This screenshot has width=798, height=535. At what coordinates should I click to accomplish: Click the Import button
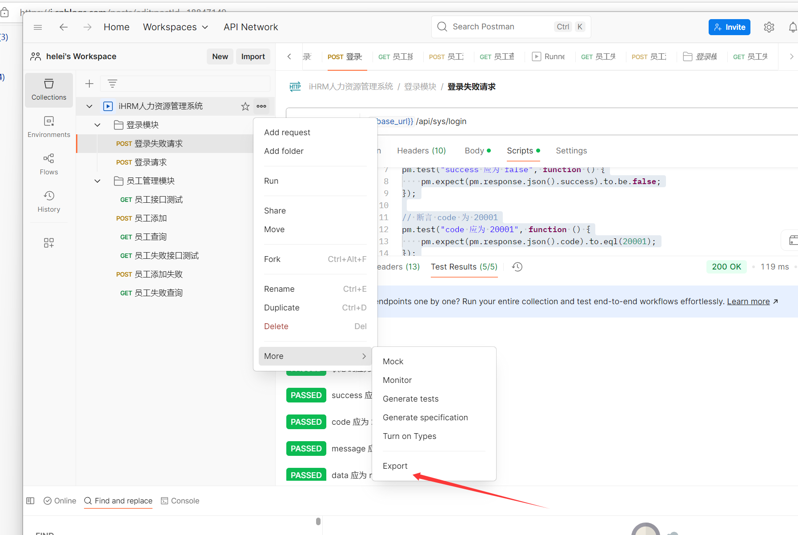253,56
